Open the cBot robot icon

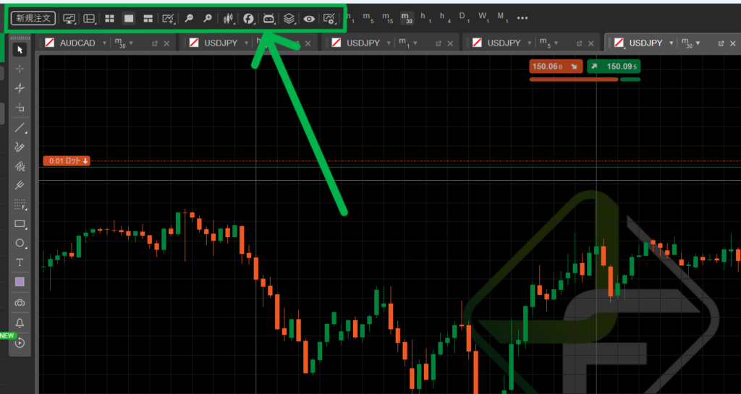[x=269, y=19]
